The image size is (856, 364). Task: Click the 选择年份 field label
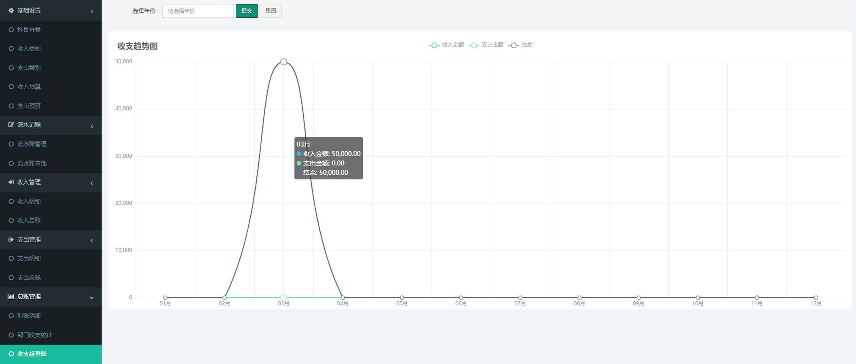(144, 11)
